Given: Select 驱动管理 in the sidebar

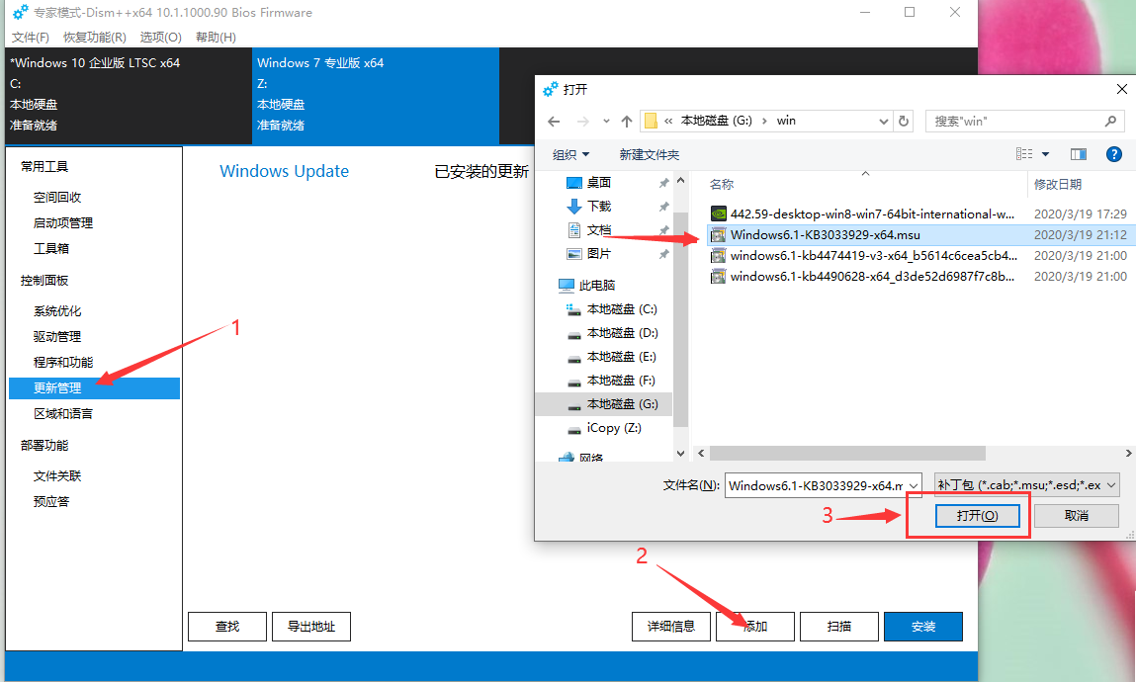Looking at the screenshot, I should 57,337.
